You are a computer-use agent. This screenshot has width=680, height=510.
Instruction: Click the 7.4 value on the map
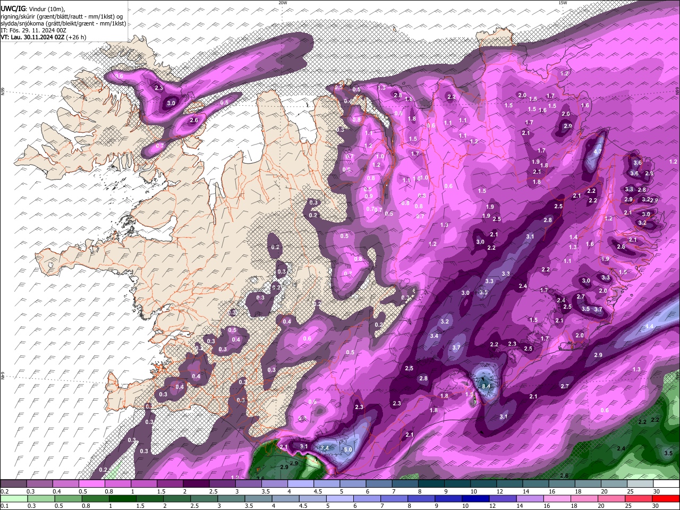click(x=325, y=448)
